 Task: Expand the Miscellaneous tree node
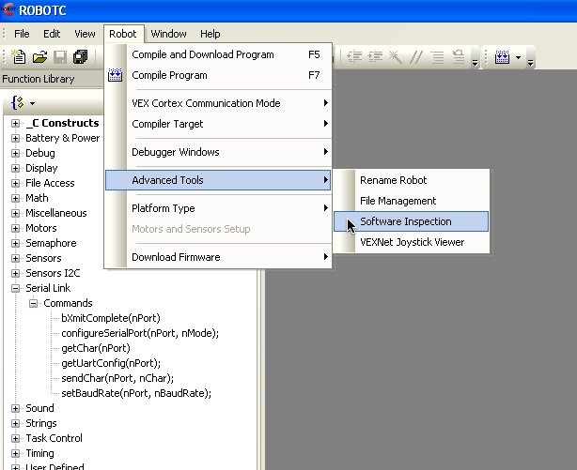coord(15,213)
